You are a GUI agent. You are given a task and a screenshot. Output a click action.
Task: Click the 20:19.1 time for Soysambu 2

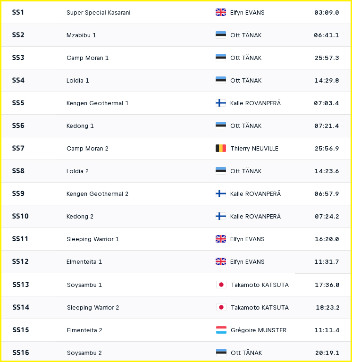[327, 353]
